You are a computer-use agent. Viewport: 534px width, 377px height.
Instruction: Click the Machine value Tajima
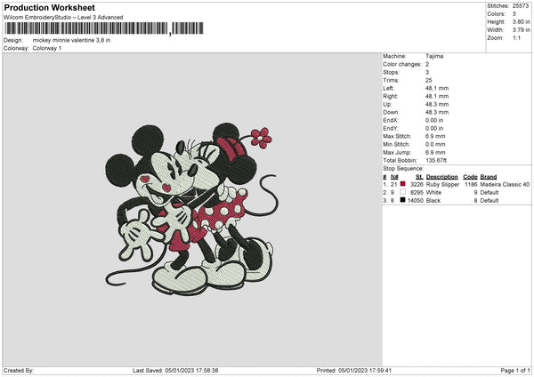(x=434, y=56)
